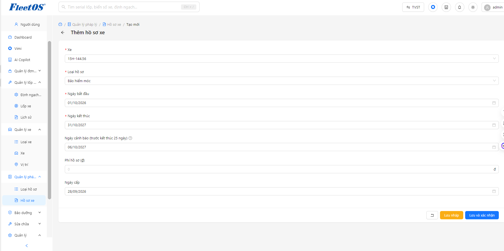Click the FleetOS logo
Image resolution: width=504 pixels, height=251 pixels.
pyautogui.click(x=27, y=7)
